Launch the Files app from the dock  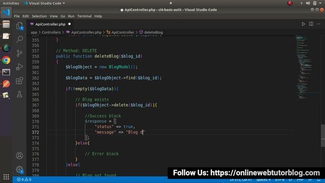click(x=6, y=24)
